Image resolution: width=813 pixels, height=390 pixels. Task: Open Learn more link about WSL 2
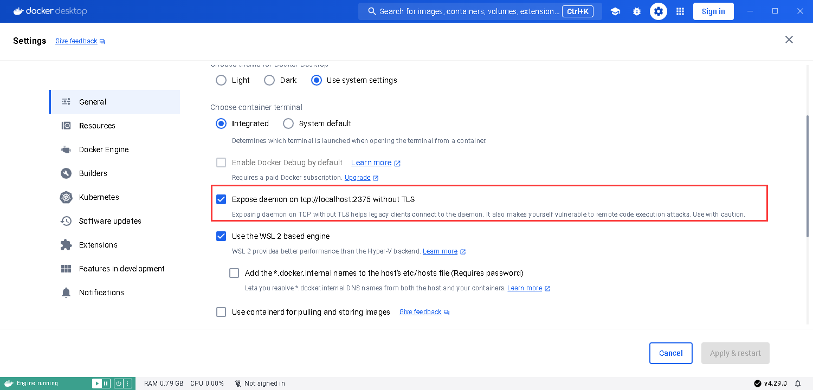coord(440,251)
